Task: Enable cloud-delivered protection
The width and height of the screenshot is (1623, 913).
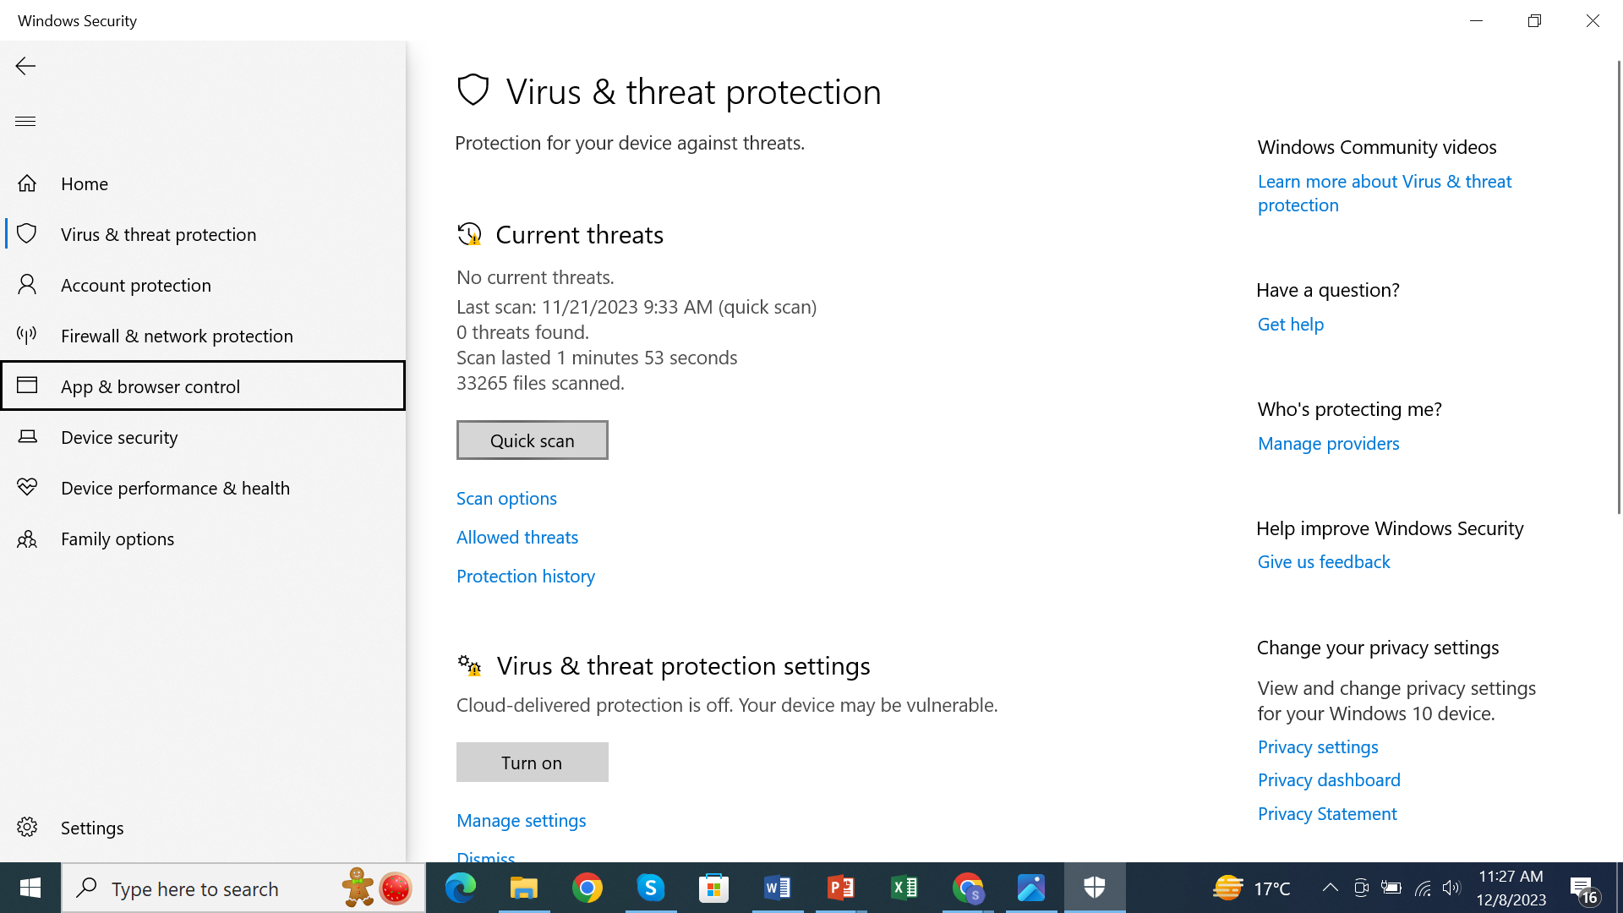Action: 533,762
